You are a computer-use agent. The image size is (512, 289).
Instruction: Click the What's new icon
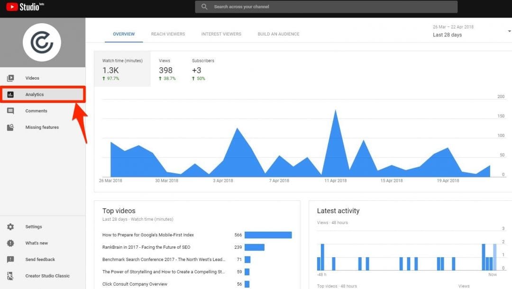coord(10,243)
